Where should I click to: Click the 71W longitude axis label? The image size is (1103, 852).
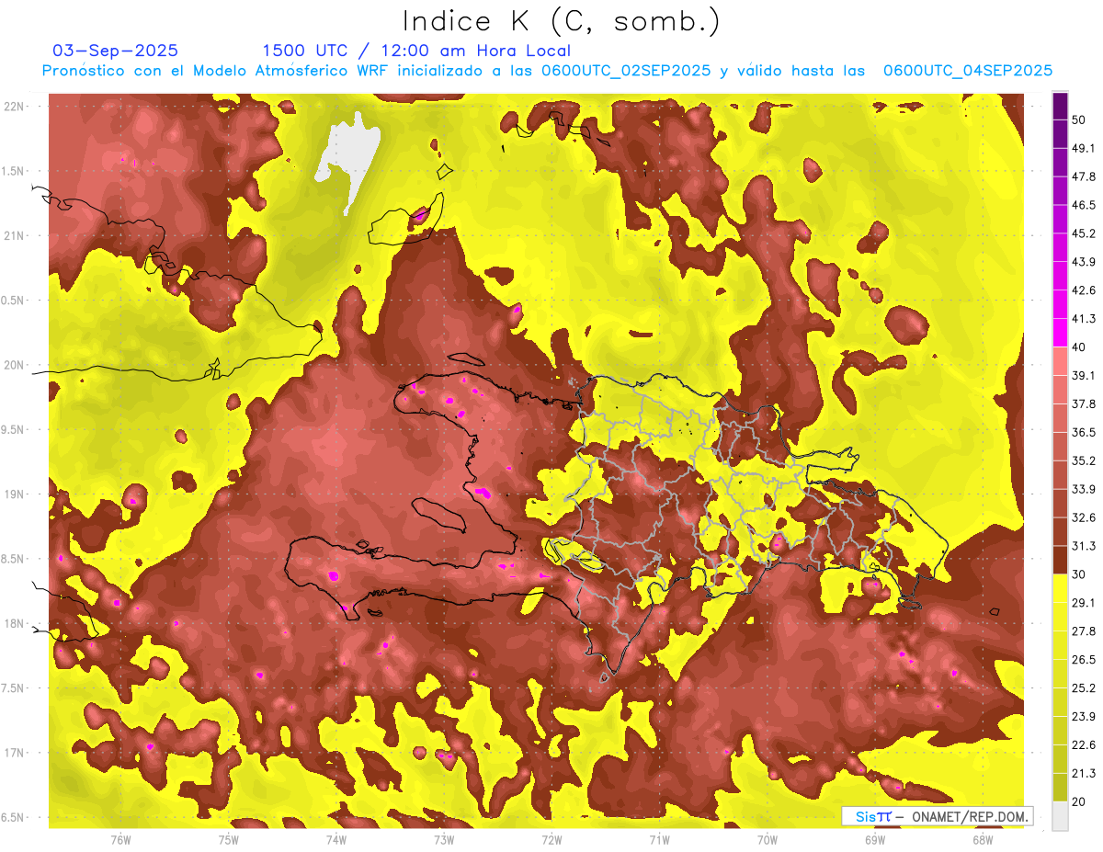[659, 839]
